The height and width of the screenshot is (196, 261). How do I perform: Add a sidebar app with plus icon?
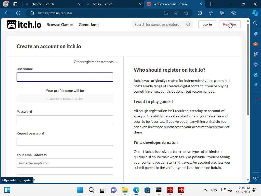255,101
